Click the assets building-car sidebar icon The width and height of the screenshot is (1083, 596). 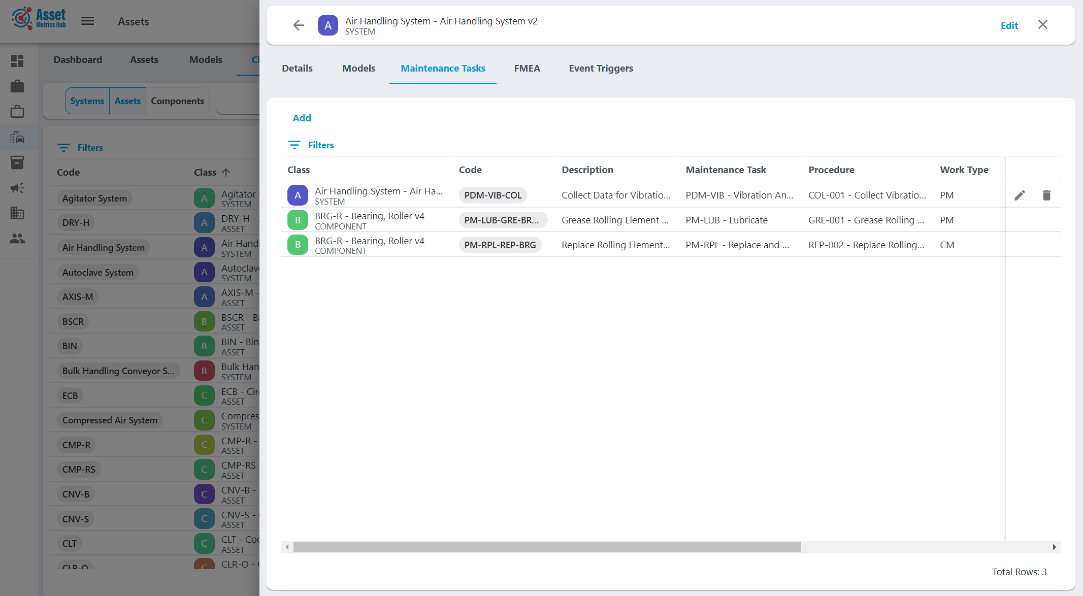tap(17, 137)
